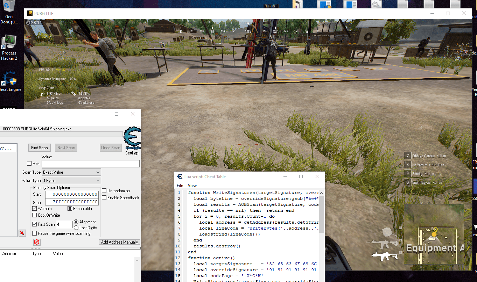Click the Undo Scan button

point(111,148)
